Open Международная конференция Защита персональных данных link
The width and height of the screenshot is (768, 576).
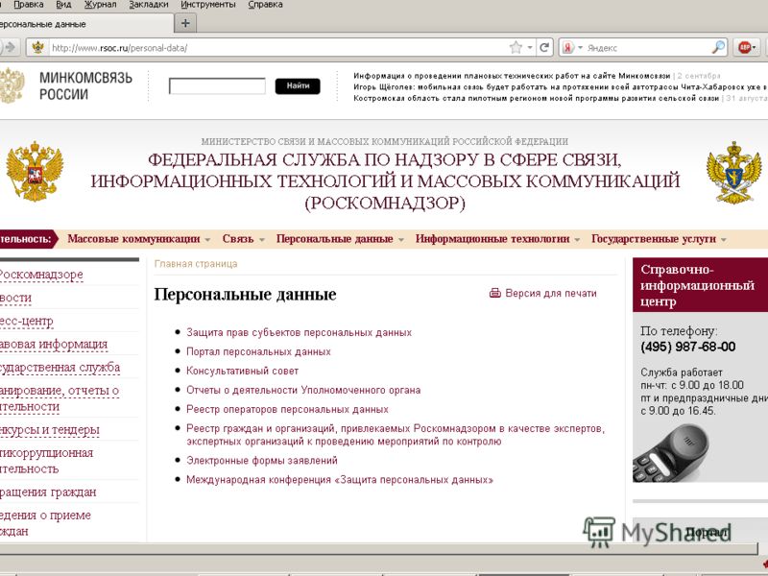tap(340, 479)
